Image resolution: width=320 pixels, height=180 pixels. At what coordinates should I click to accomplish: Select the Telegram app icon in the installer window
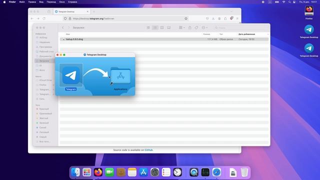point(71,75)
